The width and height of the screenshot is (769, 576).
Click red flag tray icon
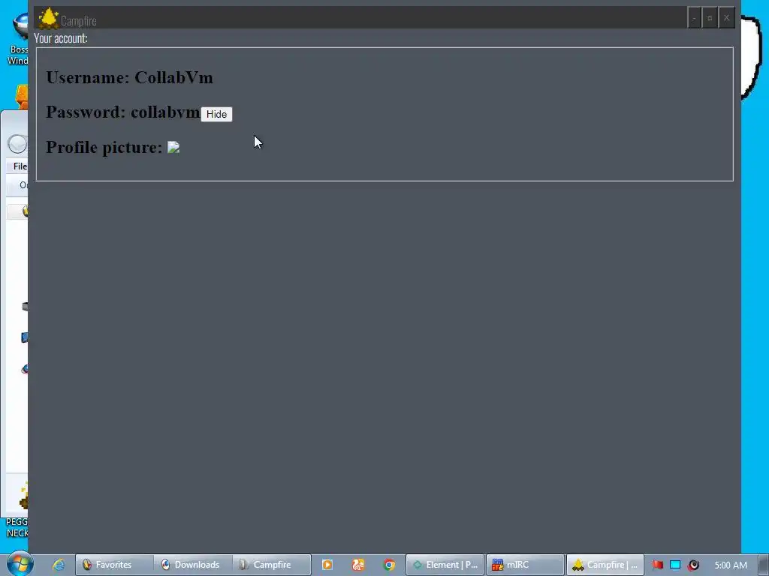[657, 565]
